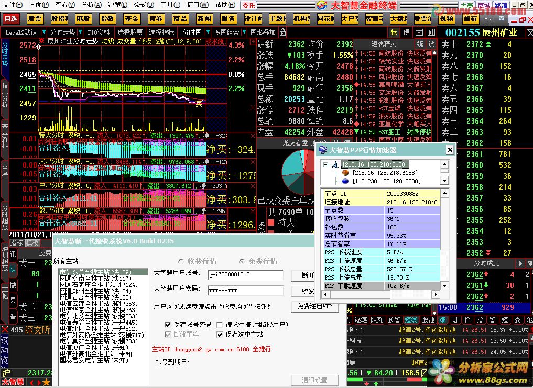Click the 大赛 button at top right
This screenshot has height=388, width=533.
(x=467, y=5)
